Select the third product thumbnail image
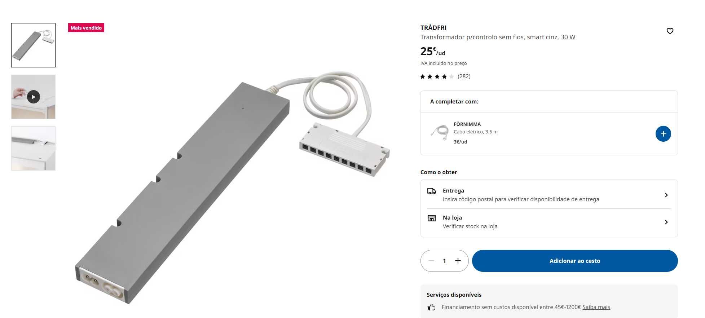Screen dimensions: 705x318 [33, 148]
